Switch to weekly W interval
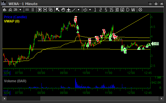 click(x=133, y=10)
